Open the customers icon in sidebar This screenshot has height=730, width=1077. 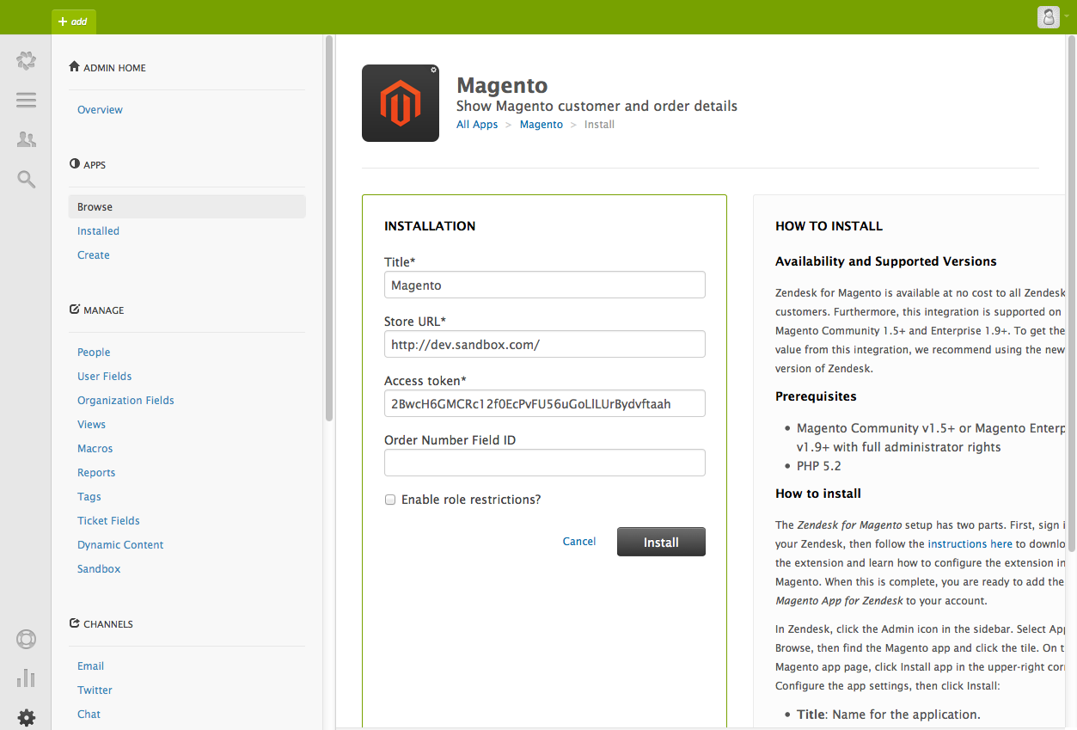pyautogui.click(x=26, y=139)
